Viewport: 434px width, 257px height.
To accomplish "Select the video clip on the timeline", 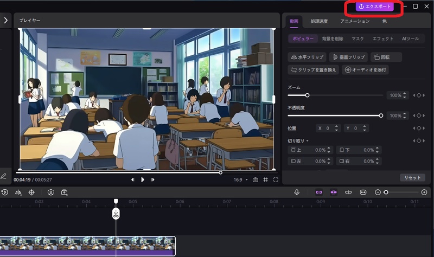I will 87,246.
